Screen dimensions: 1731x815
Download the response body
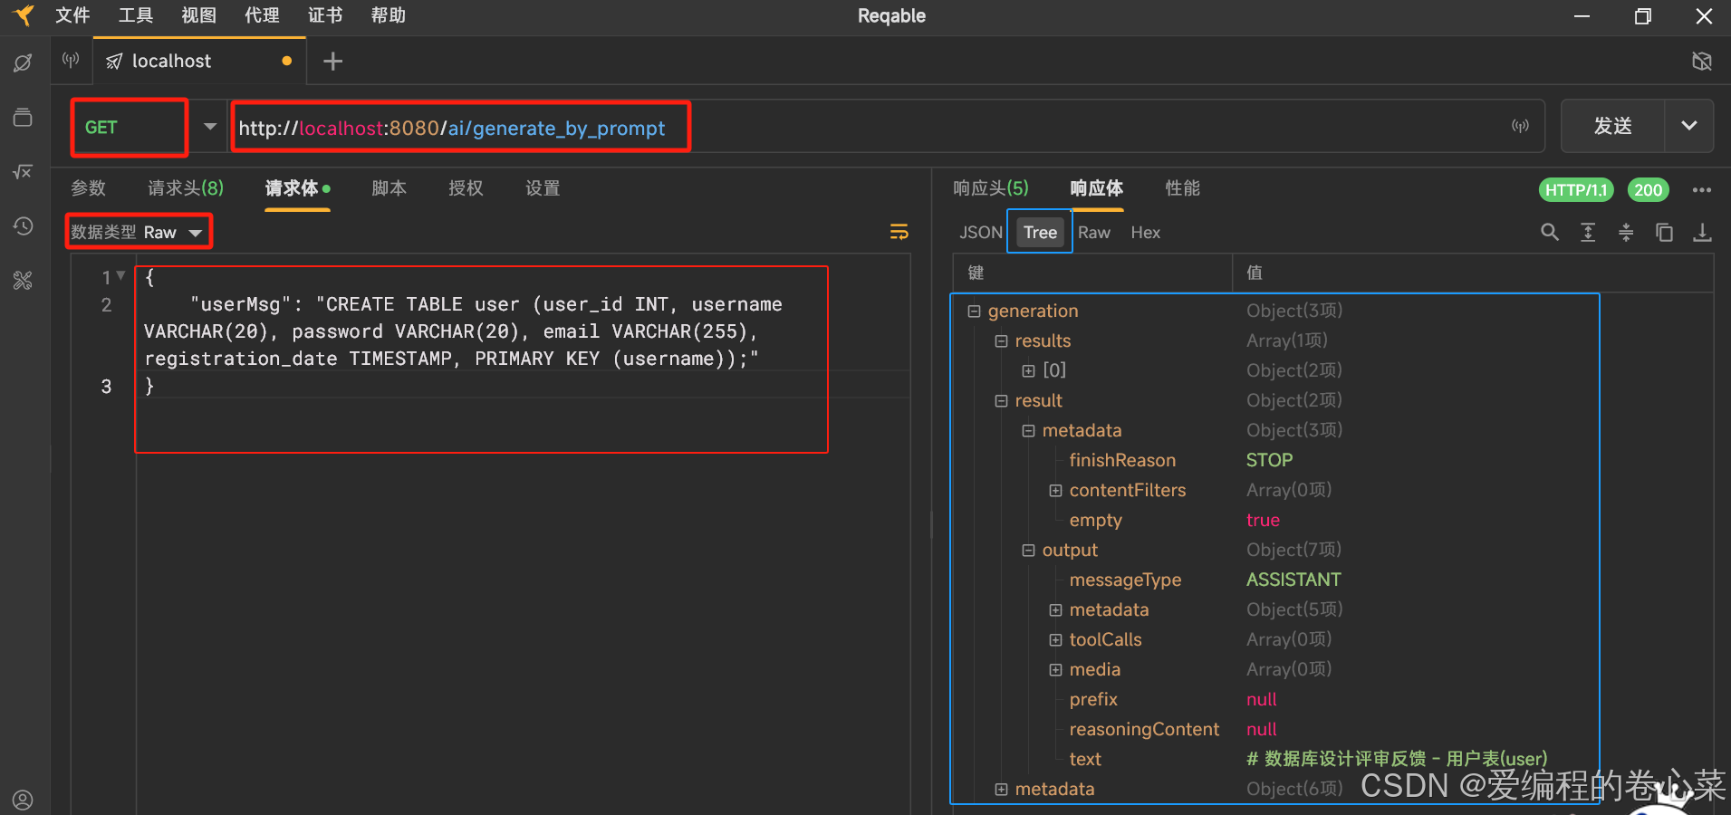[x=1702, y=233]
